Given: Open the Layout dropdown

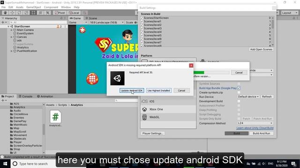Looking at the screenshot, I should coord(290,13).
